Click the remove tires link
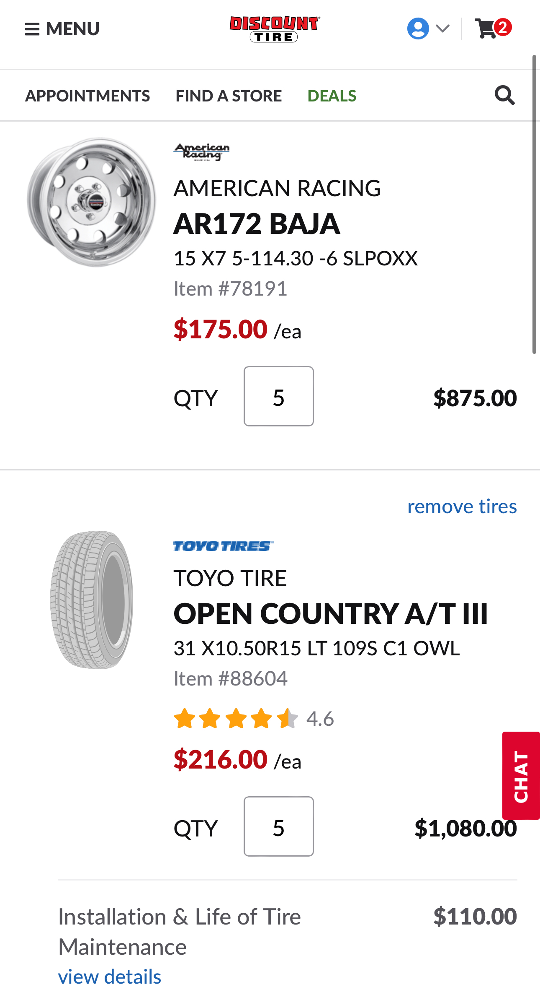Screen dimensions: 540x1000 462,506
